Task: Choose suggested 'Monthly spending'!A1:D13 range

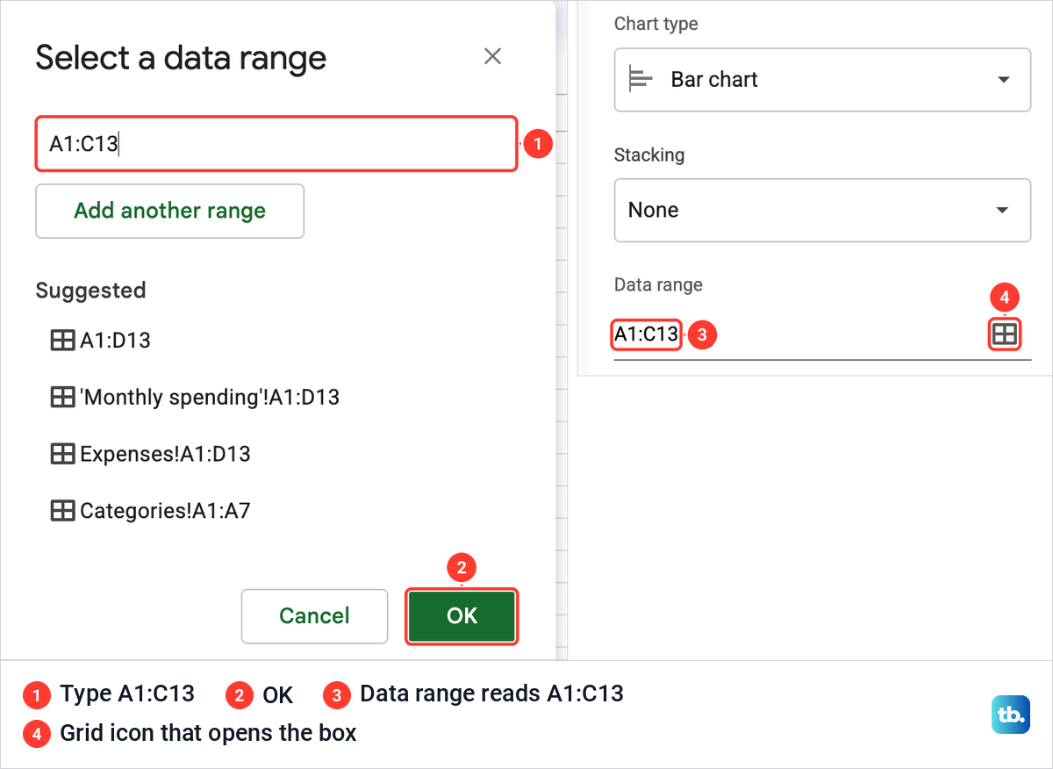Action: 195,398
